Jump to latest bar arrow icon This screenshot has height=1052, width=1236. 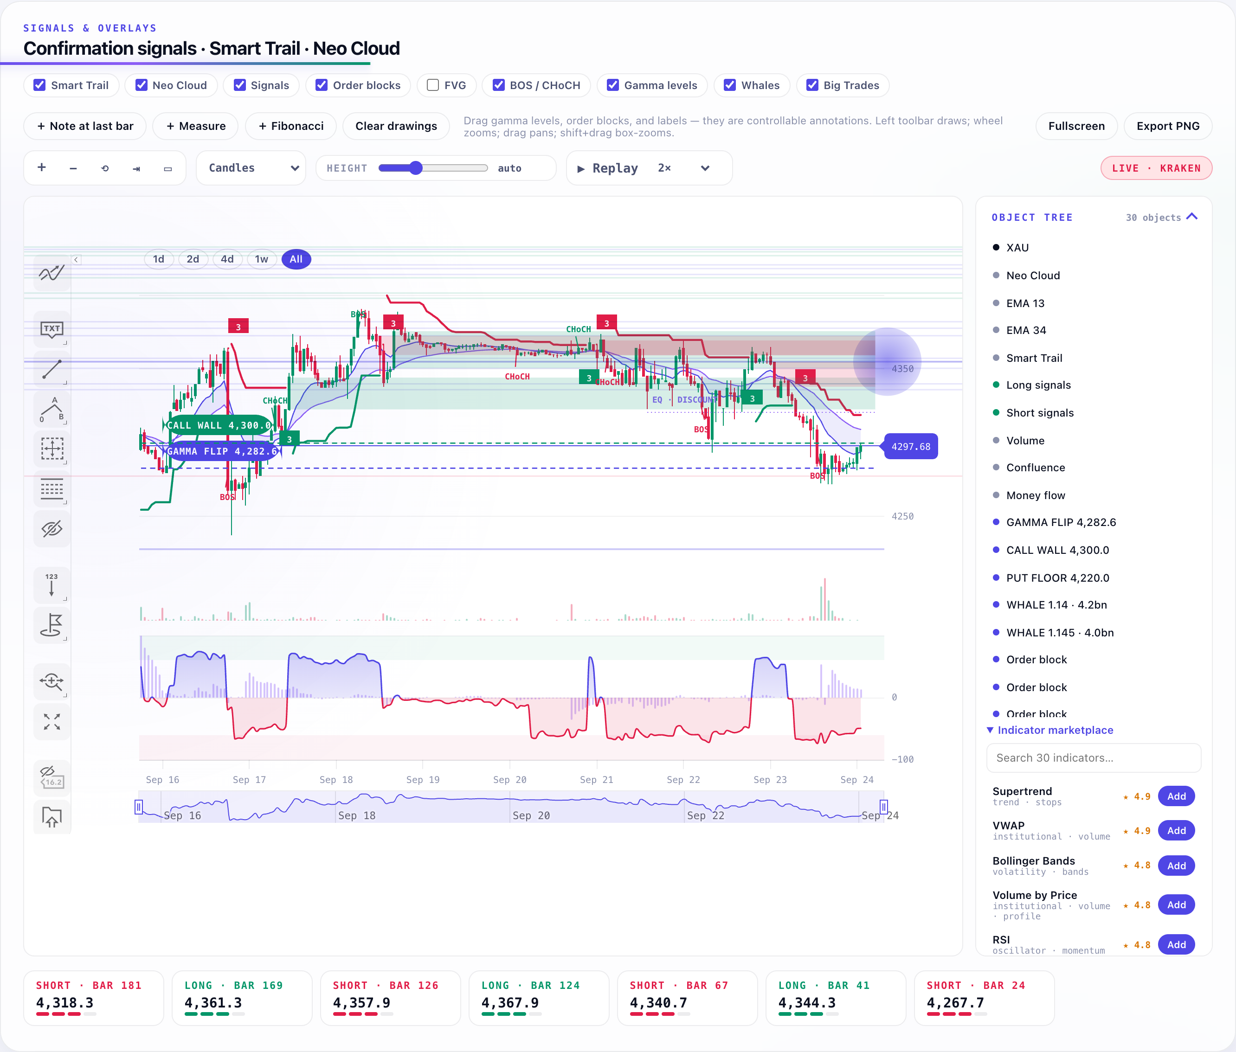(136, 167)
